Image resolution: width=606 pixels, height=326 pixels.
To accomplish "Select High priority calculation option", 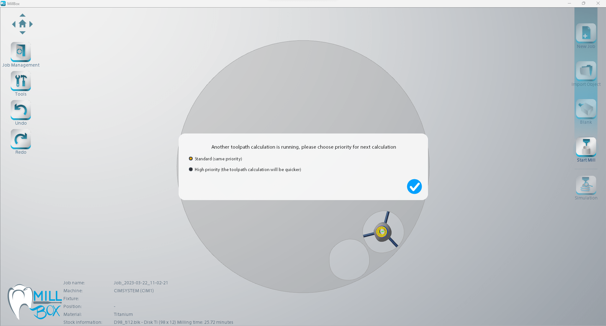I will point(191,169).
